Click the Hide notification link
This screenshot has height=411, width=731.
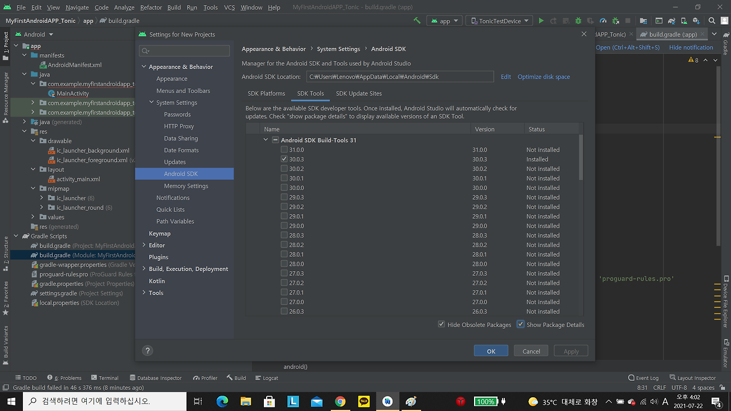tap(691, 47)
